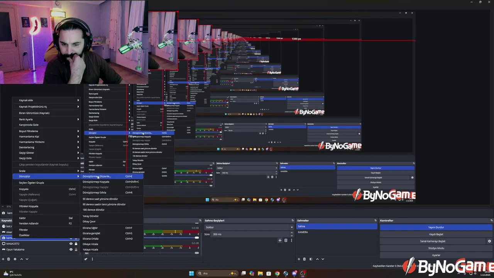This screenshot has width=494, height=278.
Task: Choose Dönüştürmeyi Sıfırla menu entry
Action: [112, 193]
